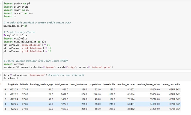Click the pd.read_csv('housing.csv') code line
191x115 pixels.
point(44,75)
